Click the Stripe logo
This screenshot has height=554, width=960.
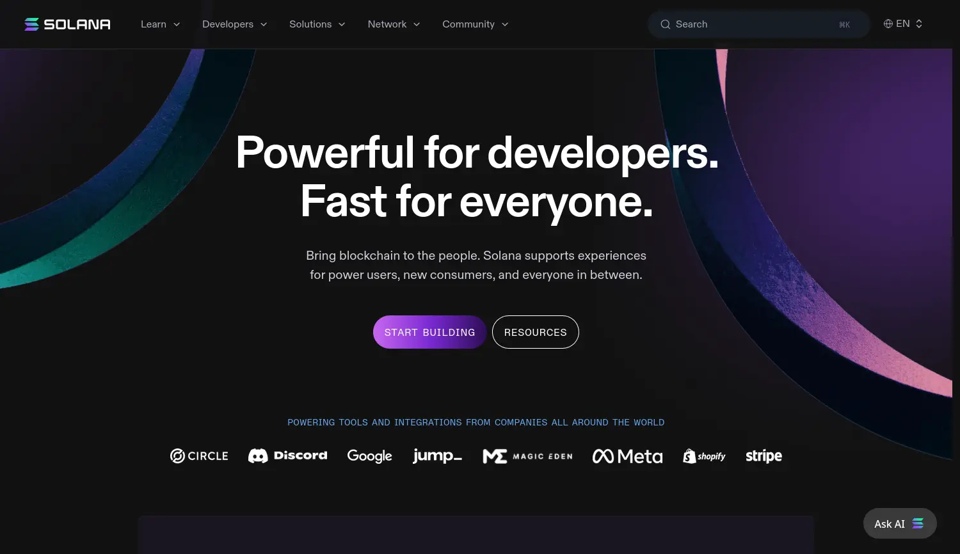[x=764, y=456]
